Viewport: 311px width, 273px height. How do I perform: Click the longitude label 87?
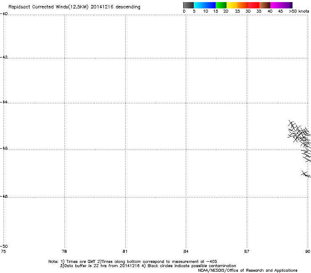(x=247, y=252)
